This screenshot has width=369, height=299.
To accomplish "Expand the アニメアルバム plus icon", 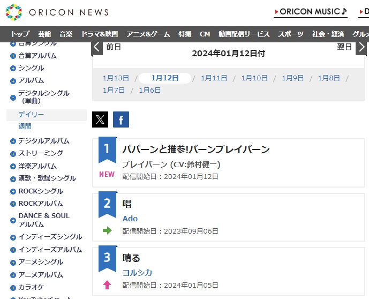I will click(13, 275).
